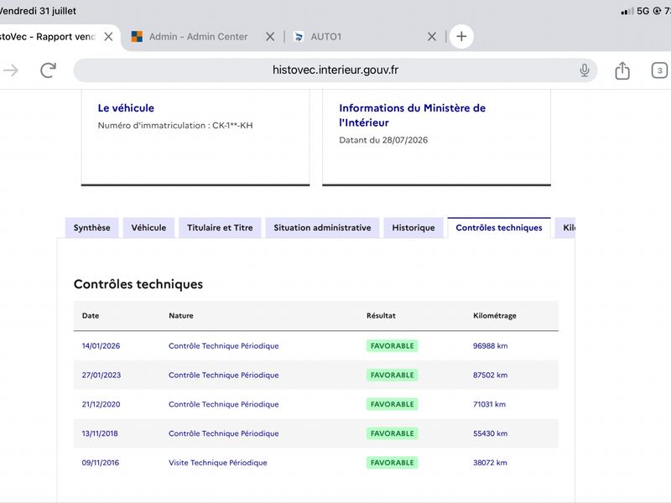
Task: Click FAVORABLE badge in 14/01/2026 row
Action: click(x=392, y=345)
